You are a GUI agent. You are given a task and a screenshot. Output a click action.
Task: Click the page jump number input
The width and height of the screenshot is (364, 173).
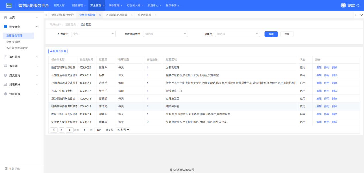point(84,130)
